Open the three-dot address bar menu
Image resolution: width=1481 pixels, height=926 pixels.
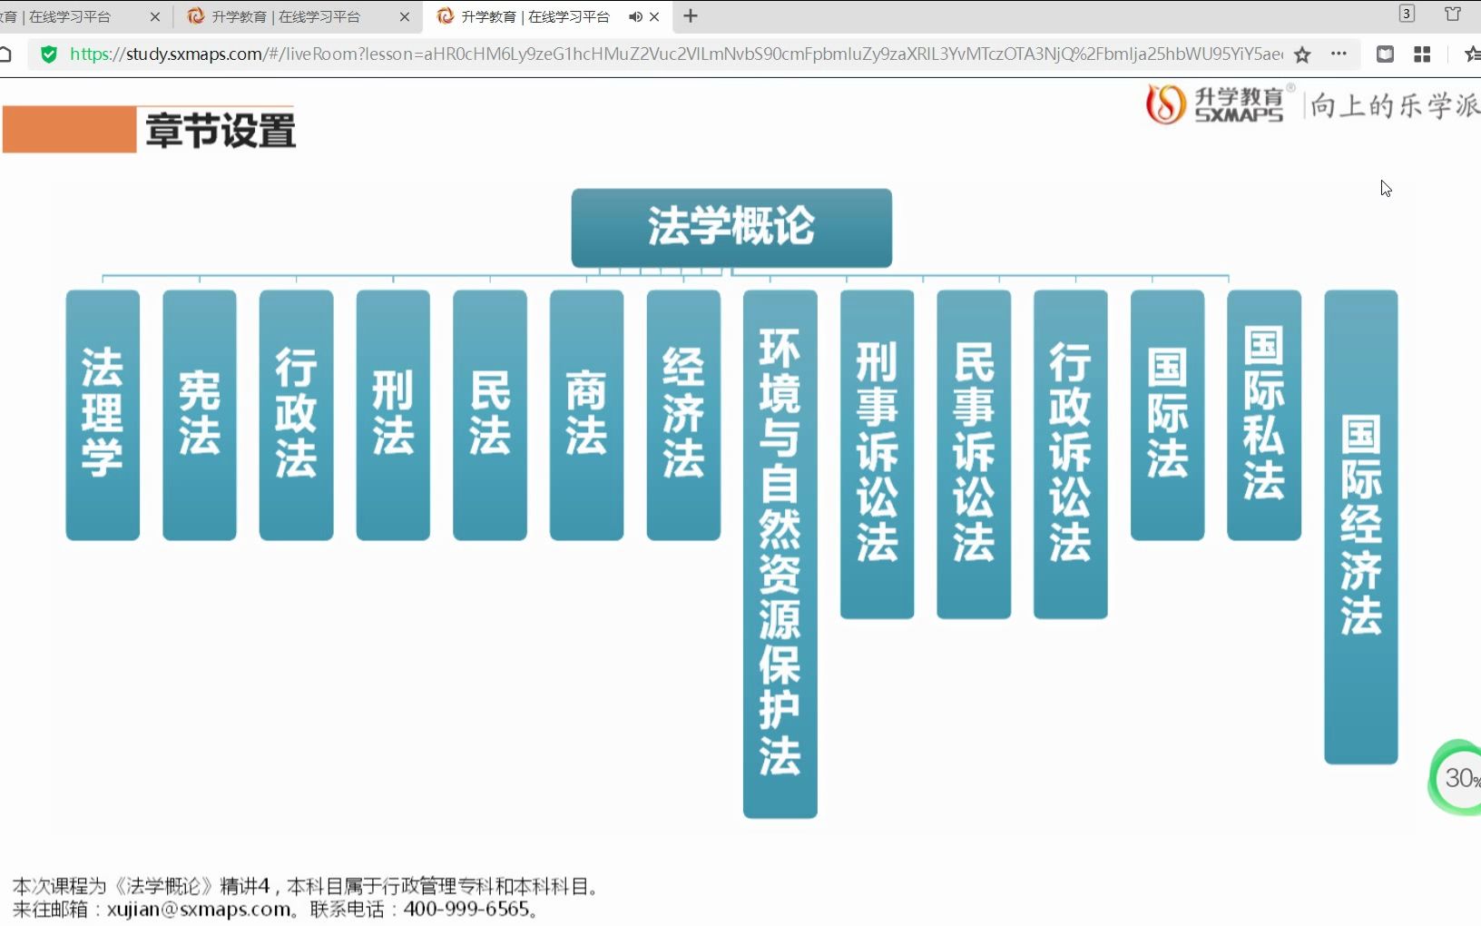coord(1339,54)
